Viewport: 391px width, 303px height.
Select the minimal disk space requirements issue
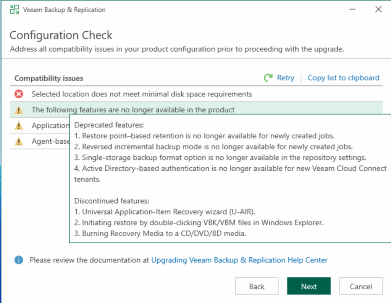point(142,94)
